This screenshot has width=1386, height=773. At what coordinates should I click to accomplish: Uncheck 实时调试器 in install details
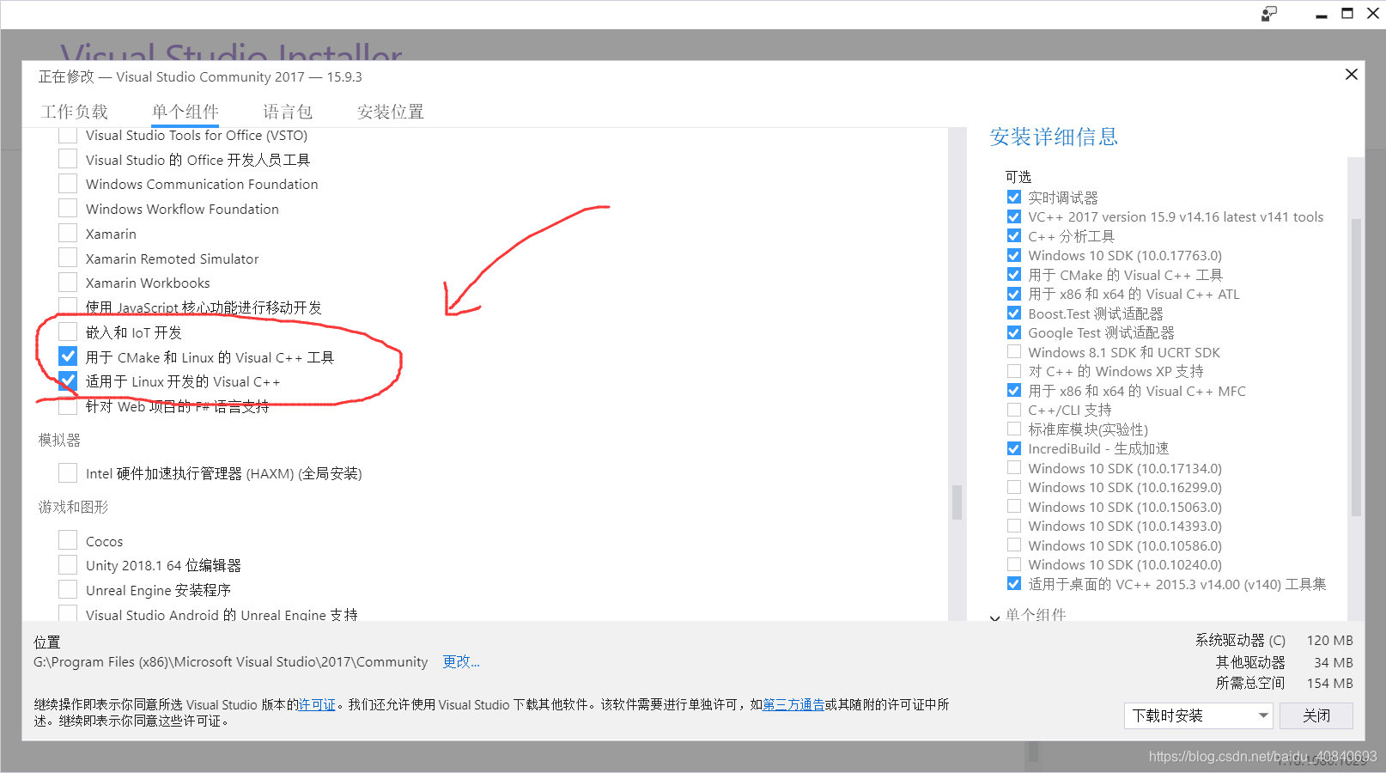(x=1014, y=197)
